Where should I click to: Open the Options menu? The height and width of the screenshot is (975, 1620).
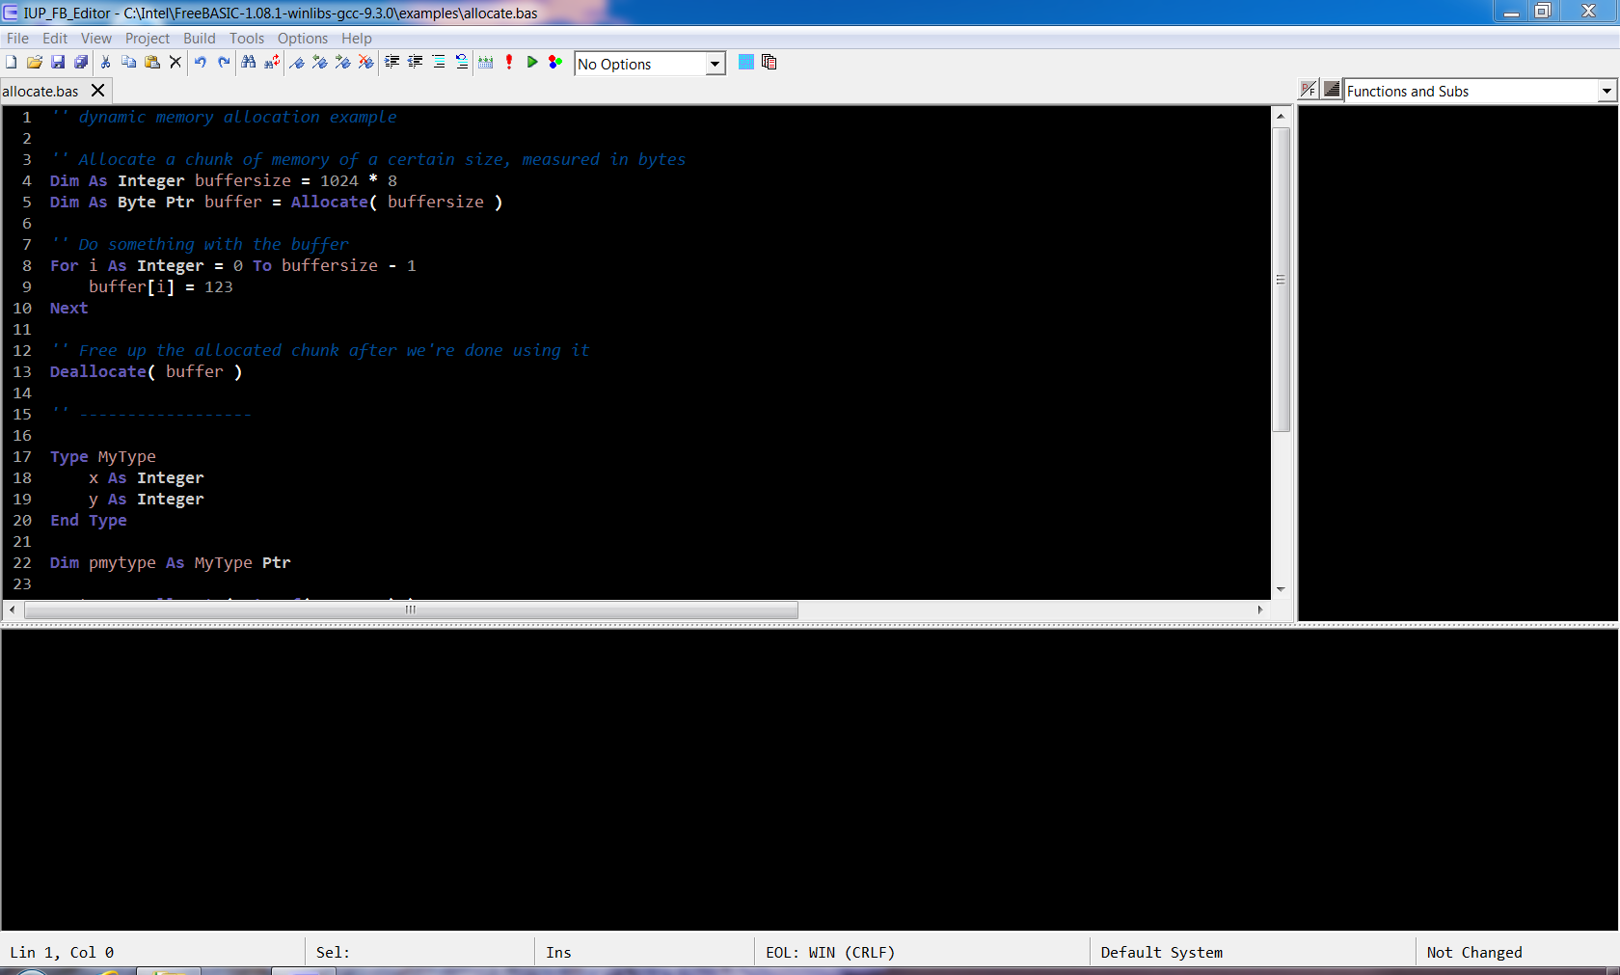tap(303, 39)
